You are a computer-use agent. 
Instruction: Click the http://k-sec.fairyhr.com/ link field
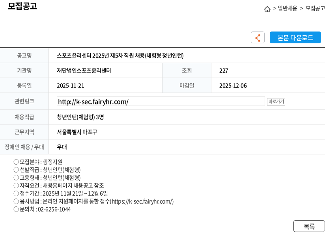(161, 101)
